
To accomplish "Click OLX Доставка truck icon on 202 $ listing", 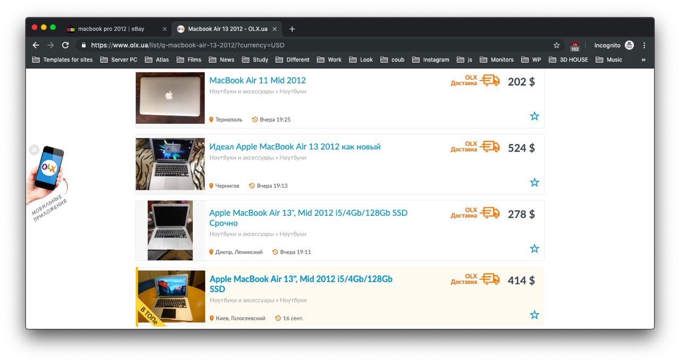I will click(490, 80).
